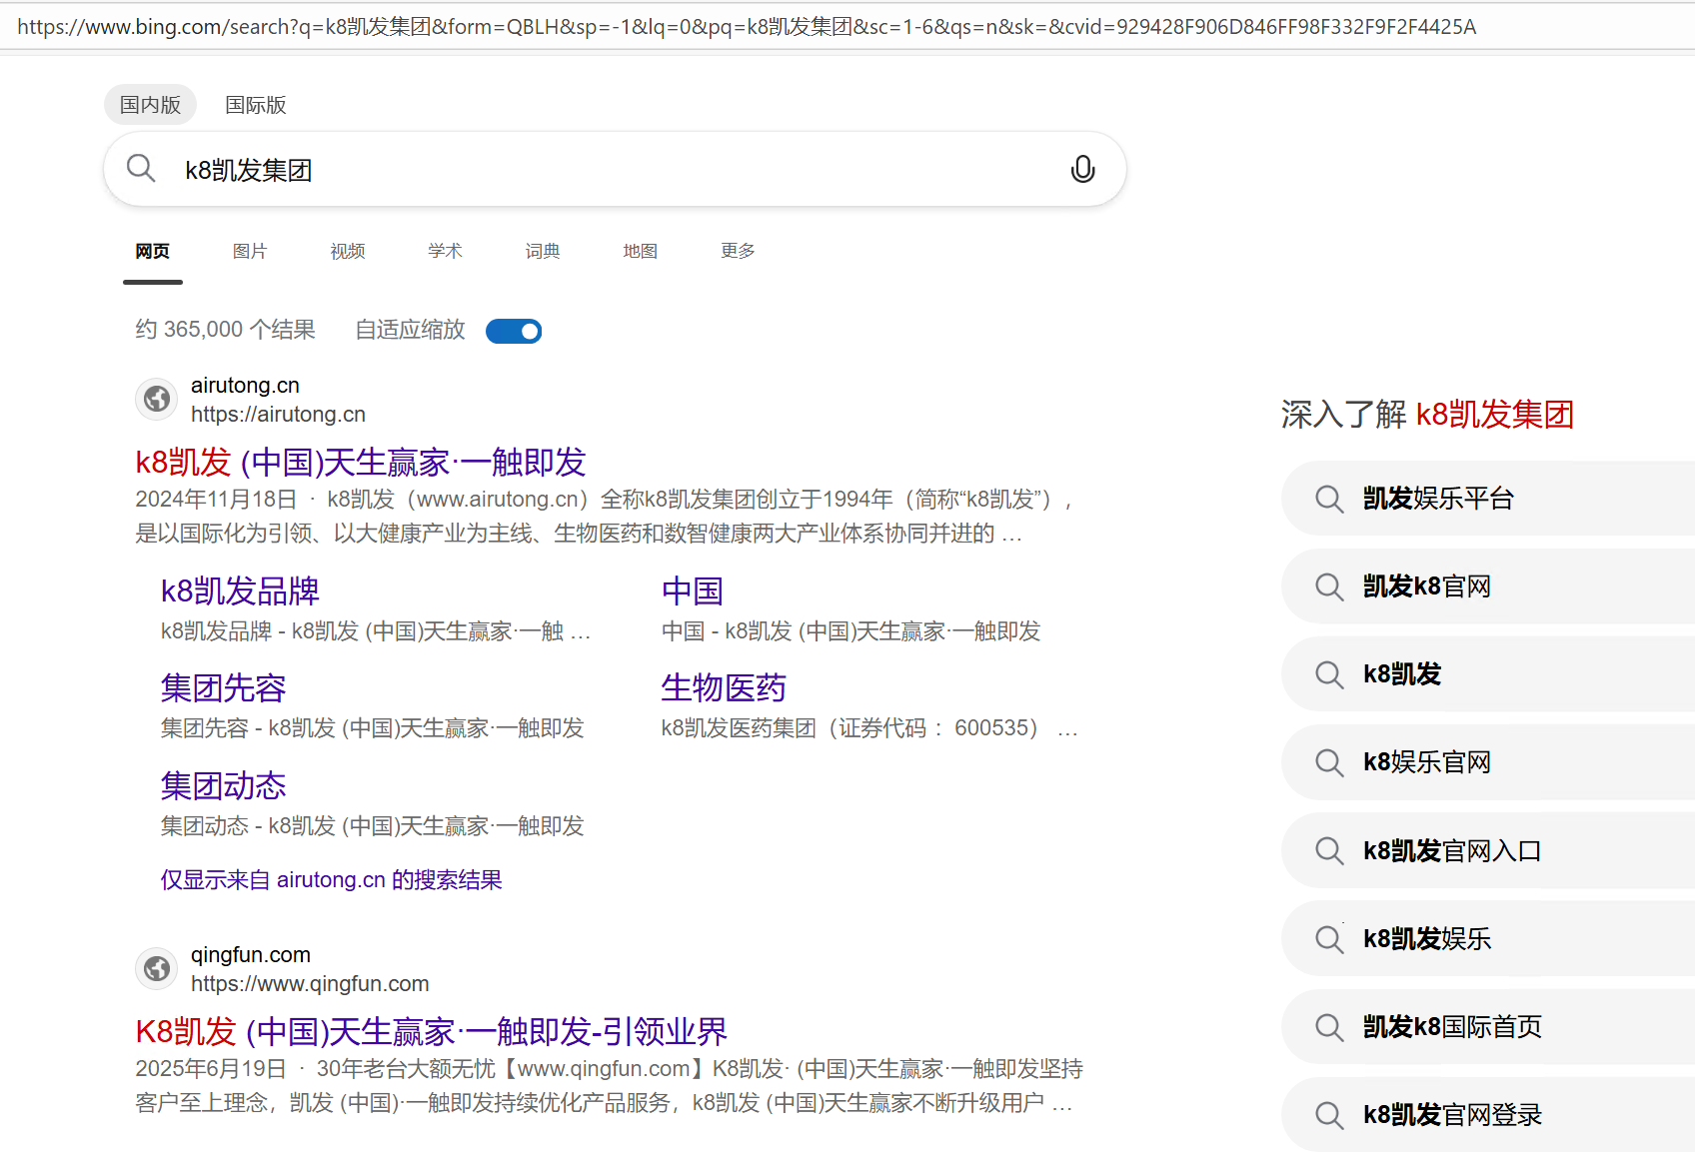
Task: Click the globe favicon beside airutong.cn
Action: (x=157, y=400)
